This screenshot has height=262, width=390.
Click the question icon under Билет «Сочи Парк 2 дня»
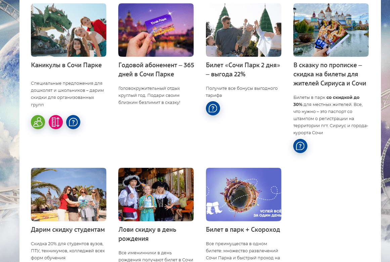point(213,108)
